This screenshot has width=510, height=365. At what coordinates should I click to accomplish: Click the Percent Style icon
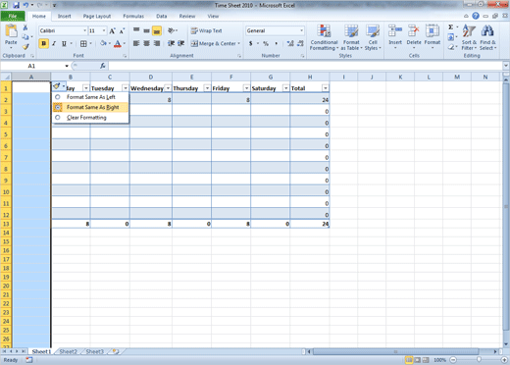coord(266,43)
